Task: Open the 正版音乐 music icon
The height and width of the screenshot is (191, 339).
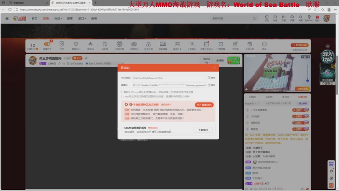Action: point(192,46)
